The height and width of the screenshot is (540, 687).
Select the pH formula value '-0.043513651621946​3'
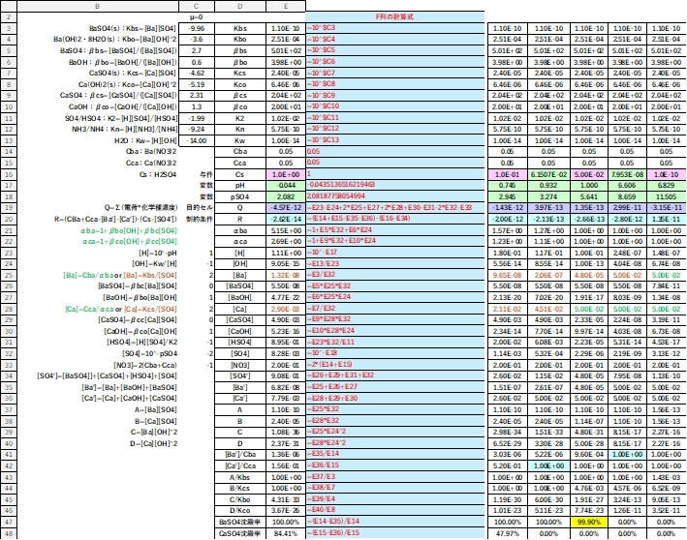pyautogui.click(x=394, y=185)
